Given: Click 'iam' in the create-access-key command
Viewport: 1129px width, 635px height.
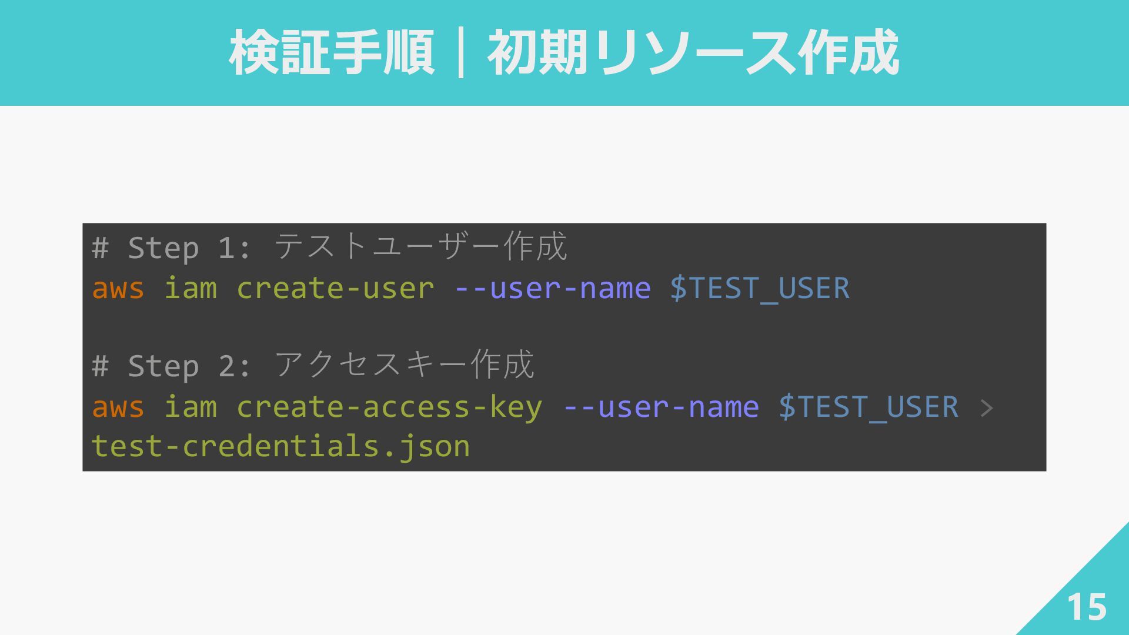Looking at the screenshot, I should click(x=191, y=407).
